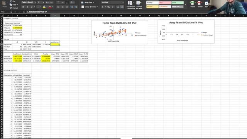Expand the Wrap Text dropdown arrow
Viewport: 247px width, 139px height.
(x=93, y=3)
